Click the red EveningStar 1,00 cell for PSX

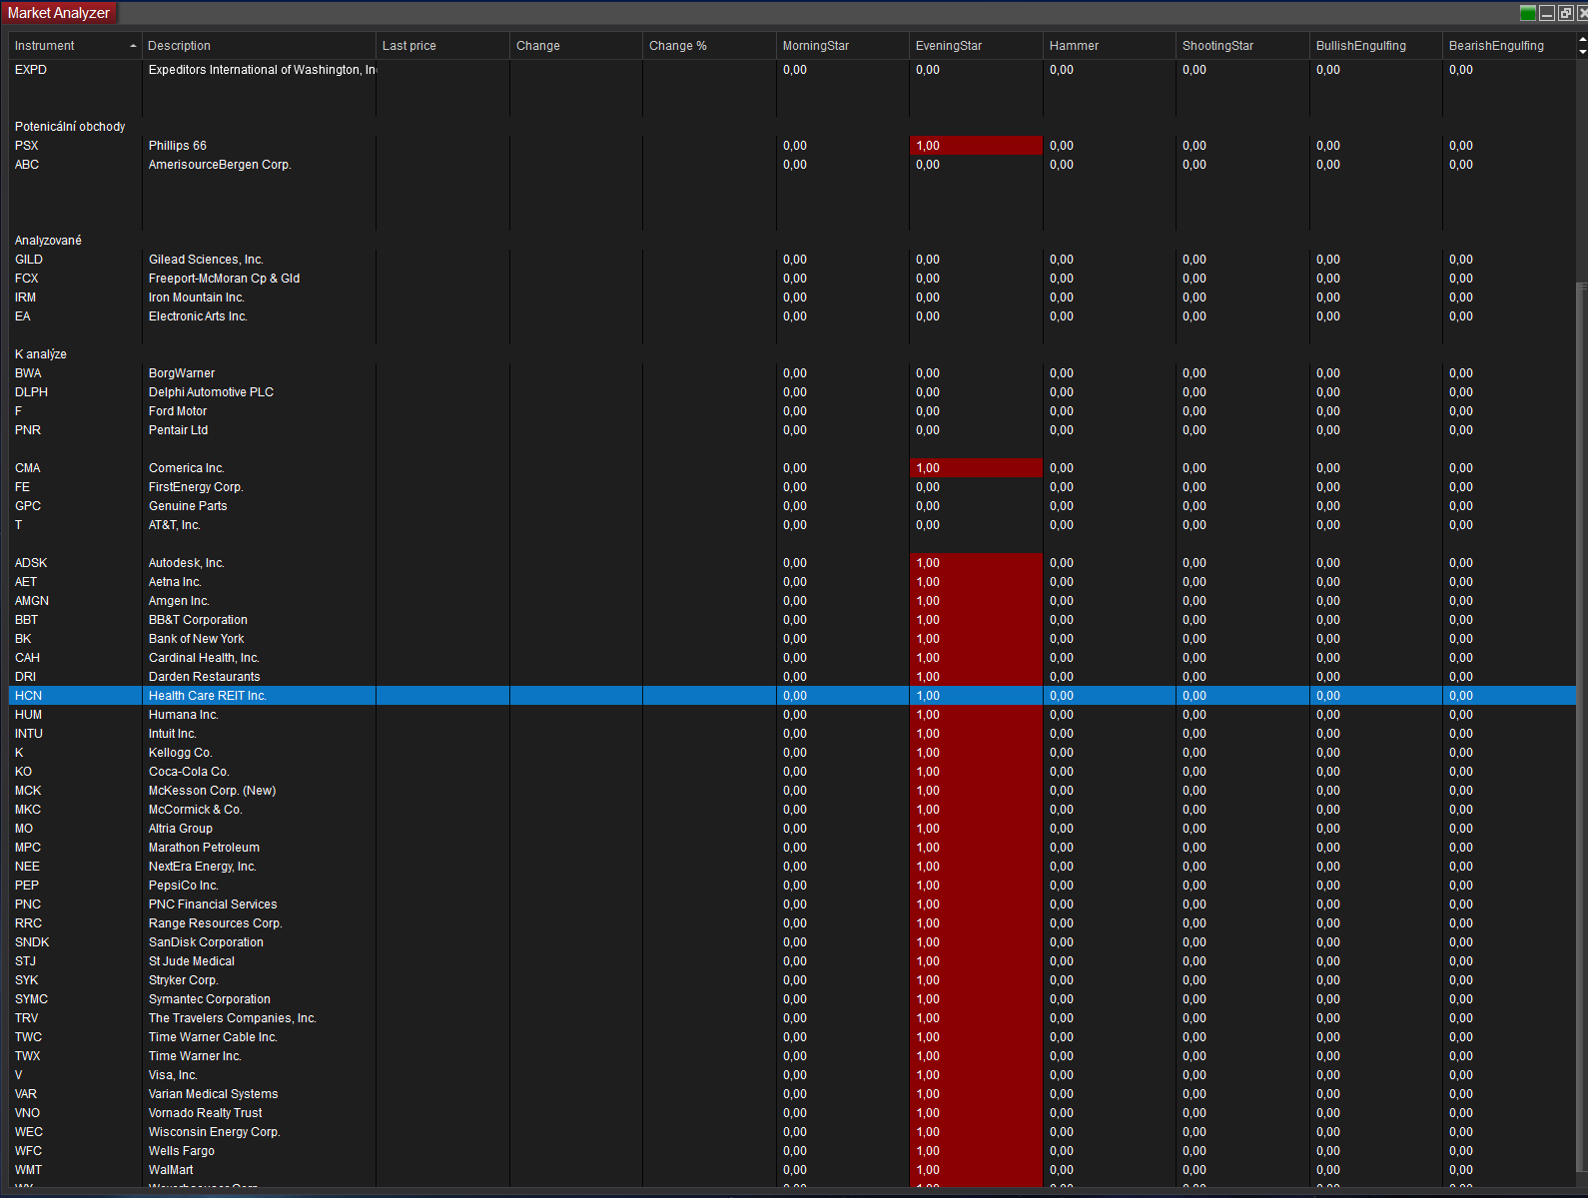click(976, 146)
